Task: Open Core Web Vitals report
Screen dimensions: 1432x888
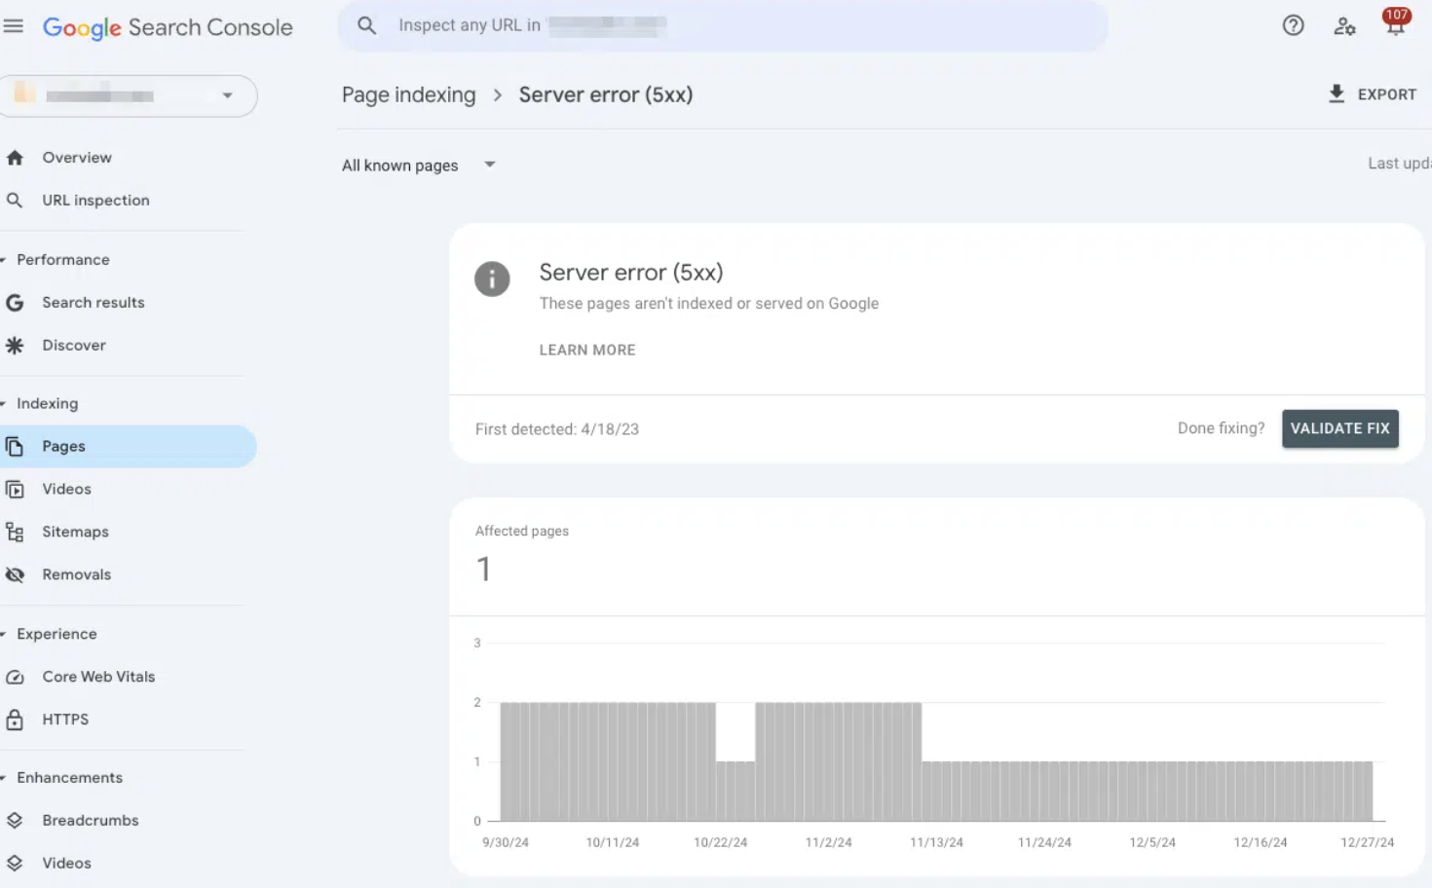Action: 98,677
